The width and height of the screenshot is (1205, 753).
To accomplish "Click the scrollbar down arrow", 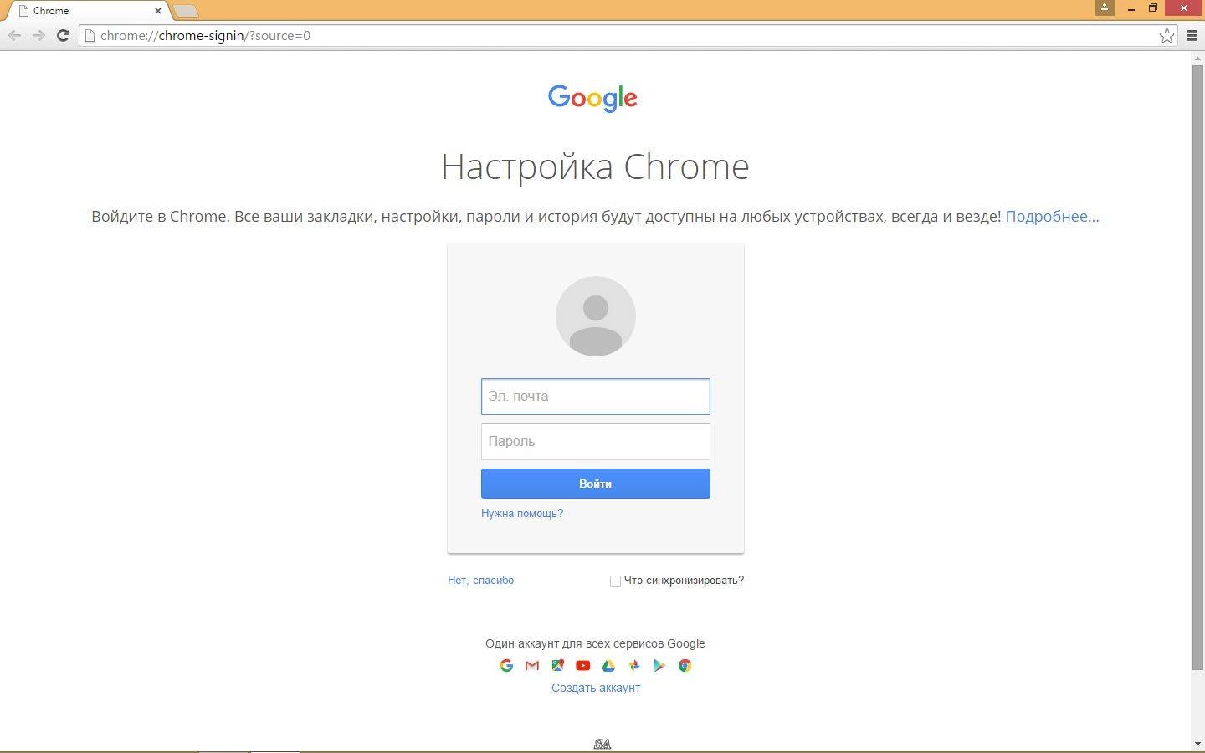I will click(1197, 743).
